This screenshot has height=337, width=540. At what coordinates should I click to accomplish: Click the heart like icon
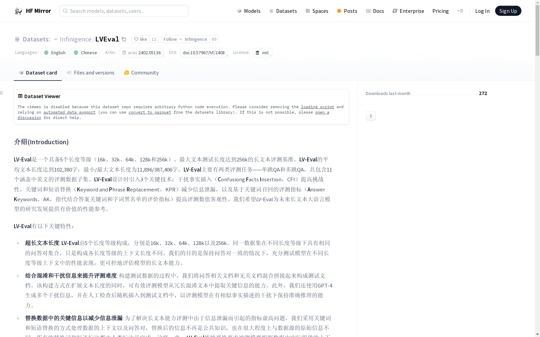(x=136, y=39)
